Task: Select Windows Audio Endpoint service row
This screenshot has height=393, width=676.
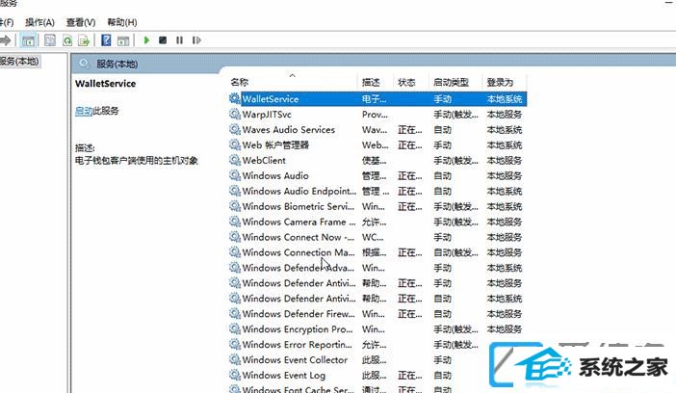Action: 377,191
